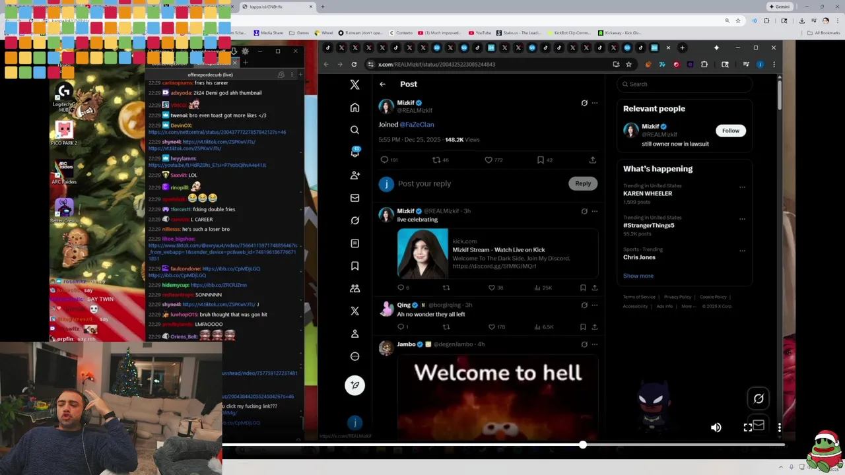Open the Welcome to hell video

click(x=497, y=396)
